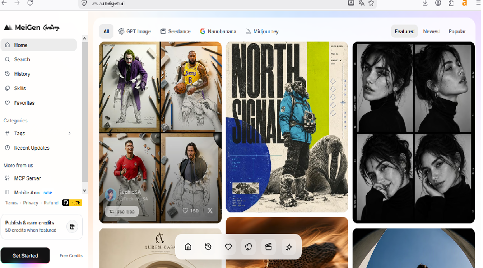Open the blue sky fisheye image card
Viewport: 483px width, 268px height.
coord(414,248)
